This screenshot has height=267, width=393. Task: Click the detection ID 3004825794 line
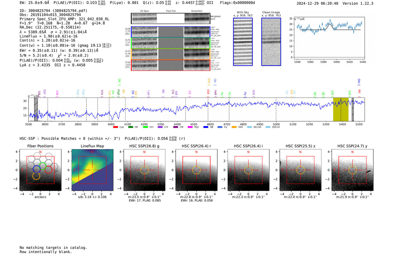click(53, 11)
